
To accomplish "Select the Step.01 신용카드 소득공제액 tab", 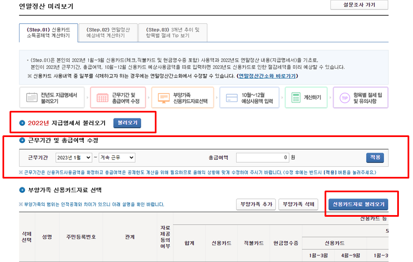I will [49, 32].
